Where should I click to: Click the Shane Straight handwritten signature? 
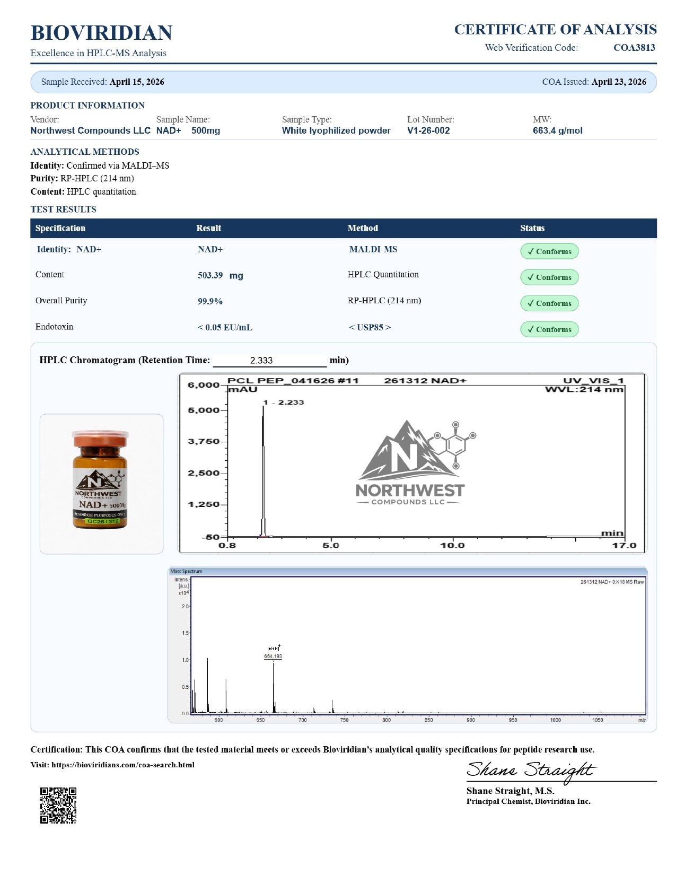click(531, 771)
